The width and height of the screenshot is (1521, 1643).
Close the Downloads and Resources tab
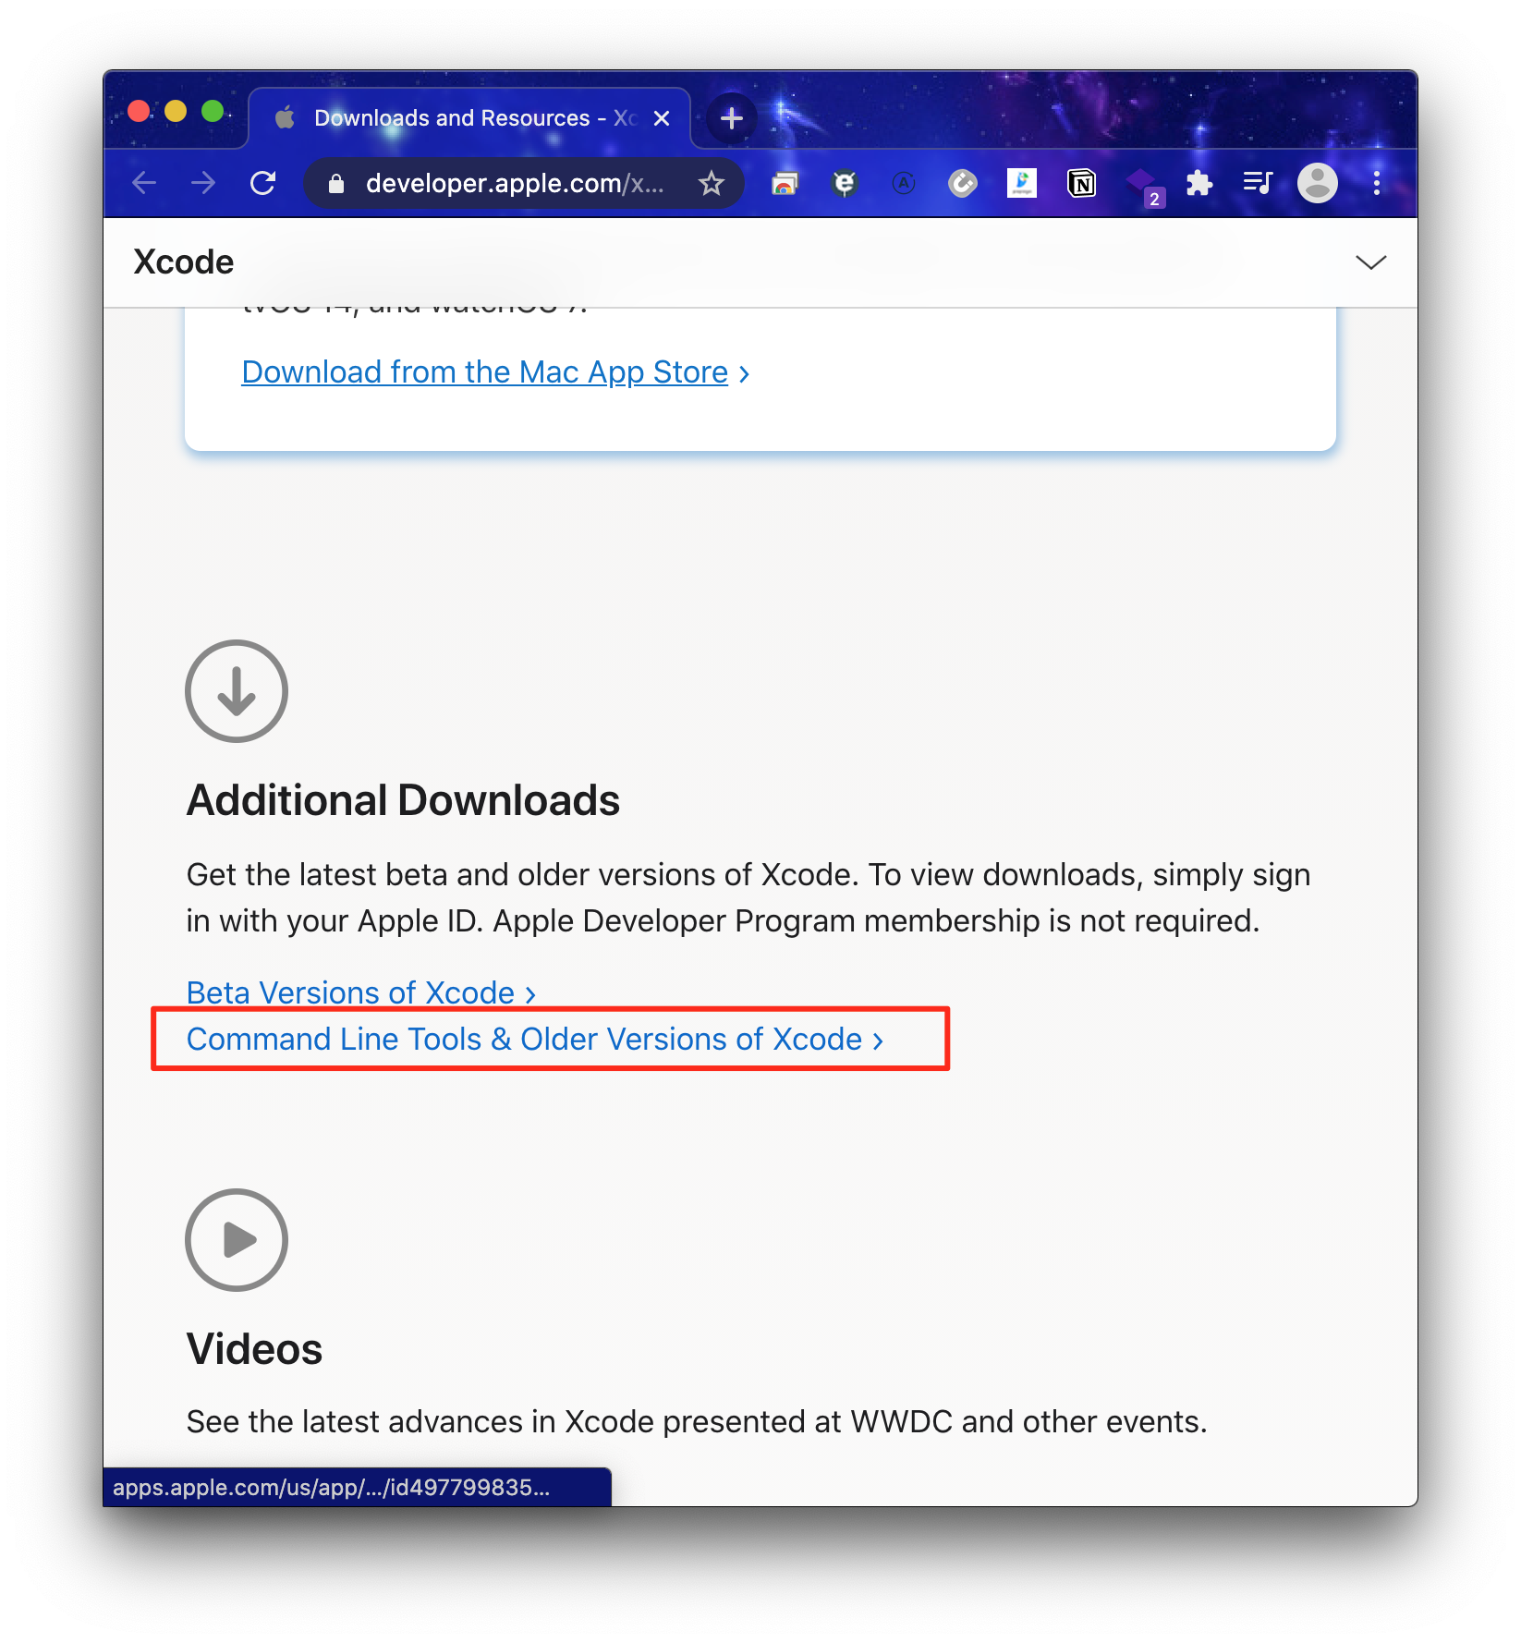662,118
